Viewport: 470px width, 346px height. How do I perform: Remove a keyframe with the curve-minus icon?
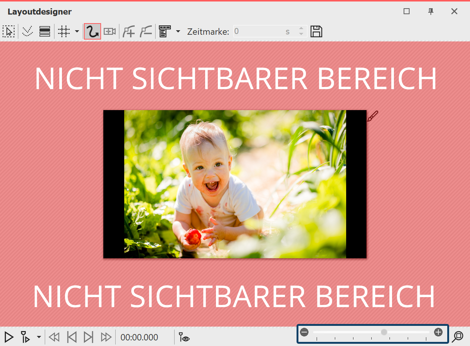coord(146,31)
